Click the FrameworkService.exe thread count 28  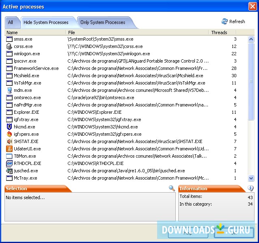tap(234, 68)
